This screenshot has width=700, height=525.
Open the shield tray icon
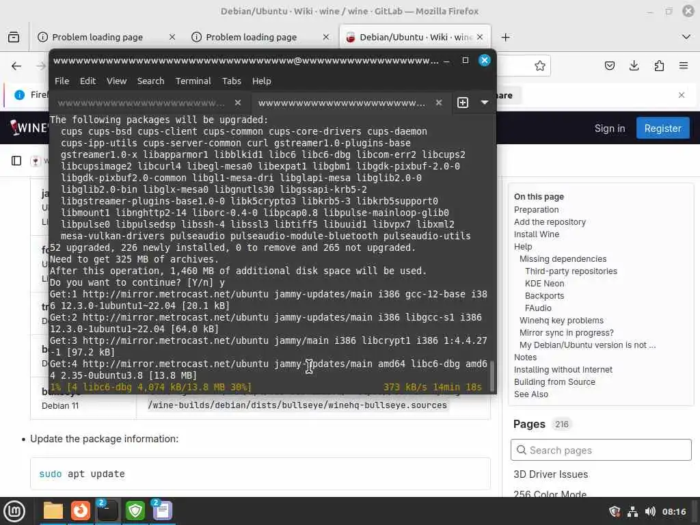615,511
